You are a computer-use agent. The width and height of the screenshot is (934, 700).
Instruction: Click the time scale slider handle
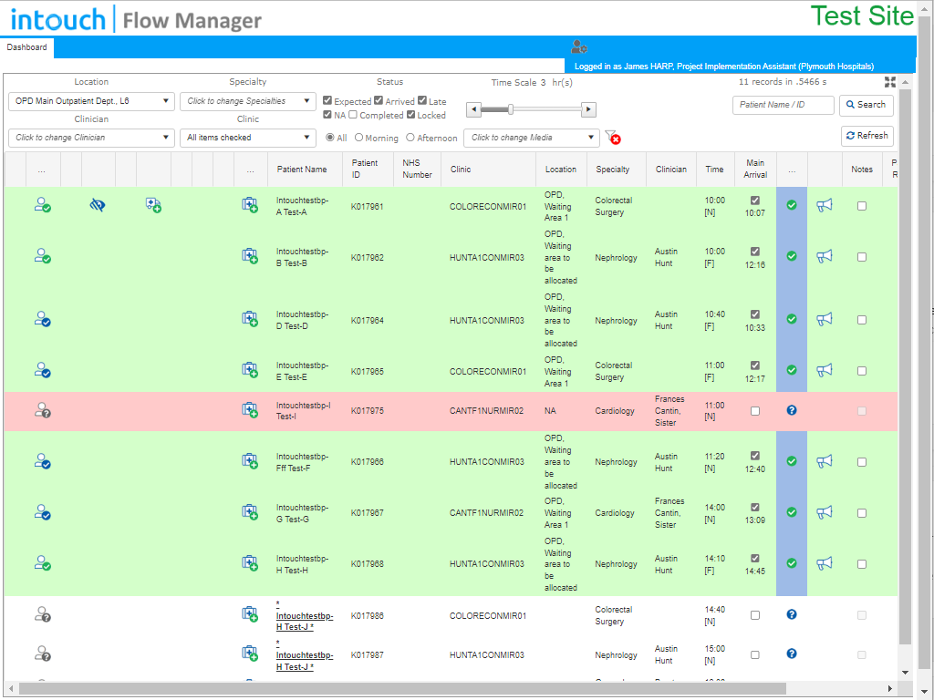[x=511, y=109]
